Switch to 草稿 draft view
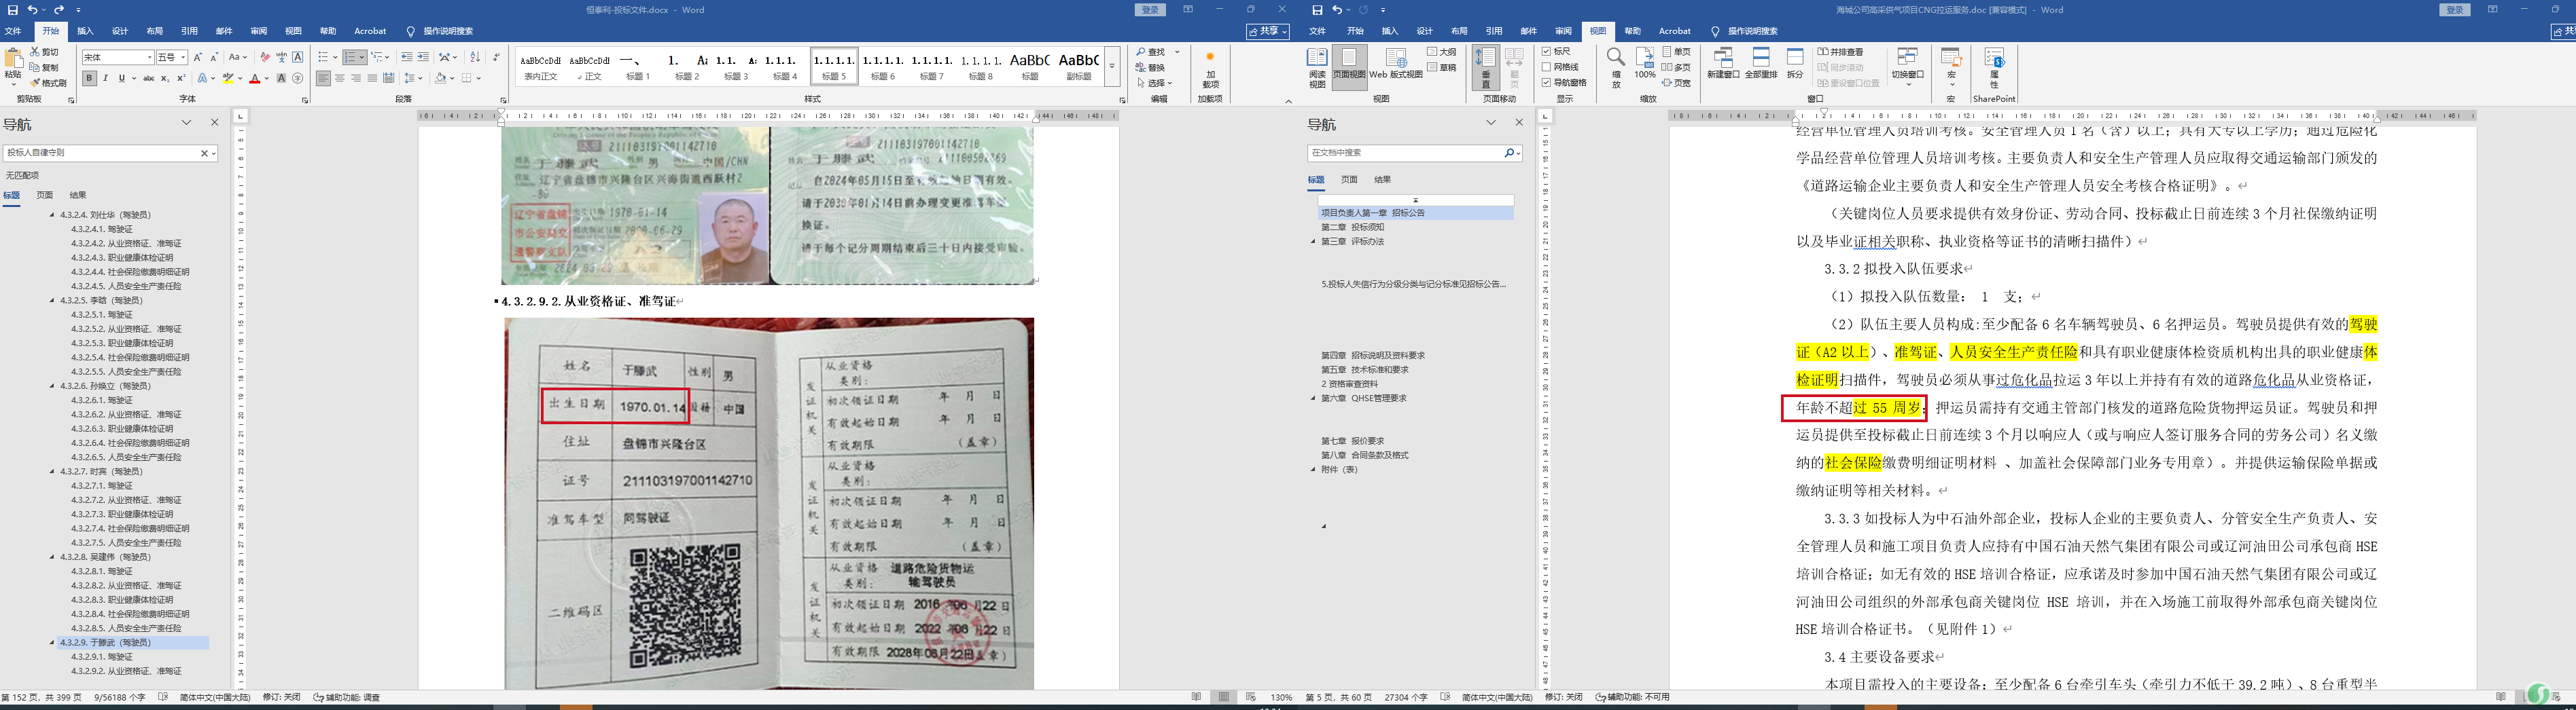The height and width of the screenshot is (710, 2576). point(1442,67)
